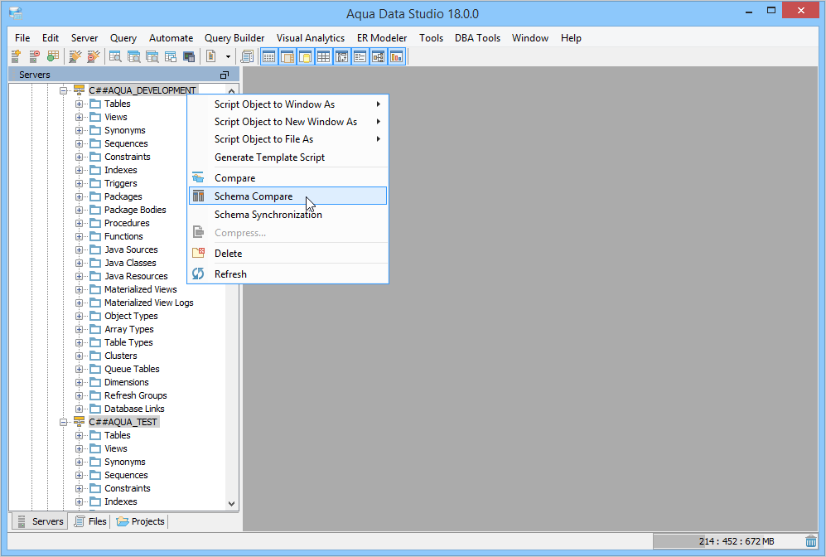Select the Package Bodies tree item

(135, 210)
